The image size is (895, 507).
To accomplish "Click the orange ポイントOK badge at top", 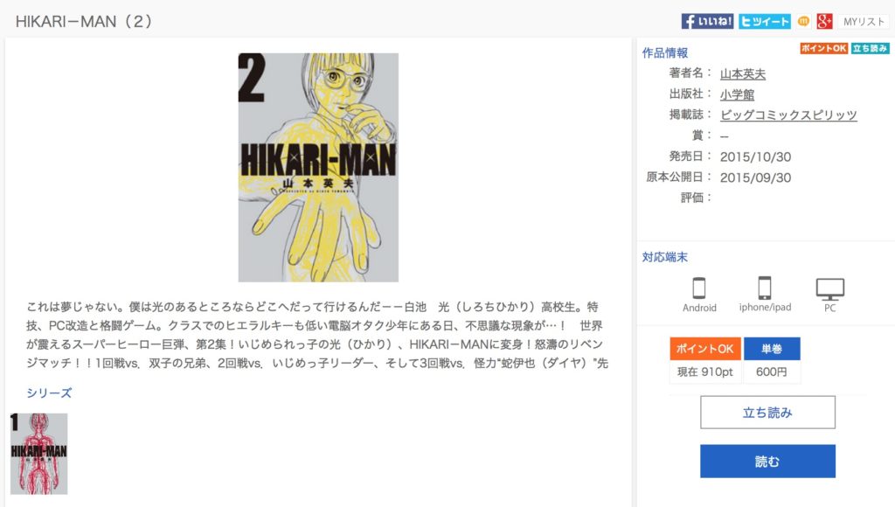I will click(x=823, y=49).
